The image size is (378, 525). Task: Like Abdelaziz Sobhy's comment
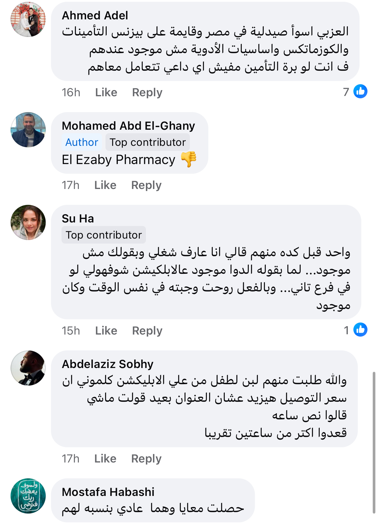pos(105,459)
